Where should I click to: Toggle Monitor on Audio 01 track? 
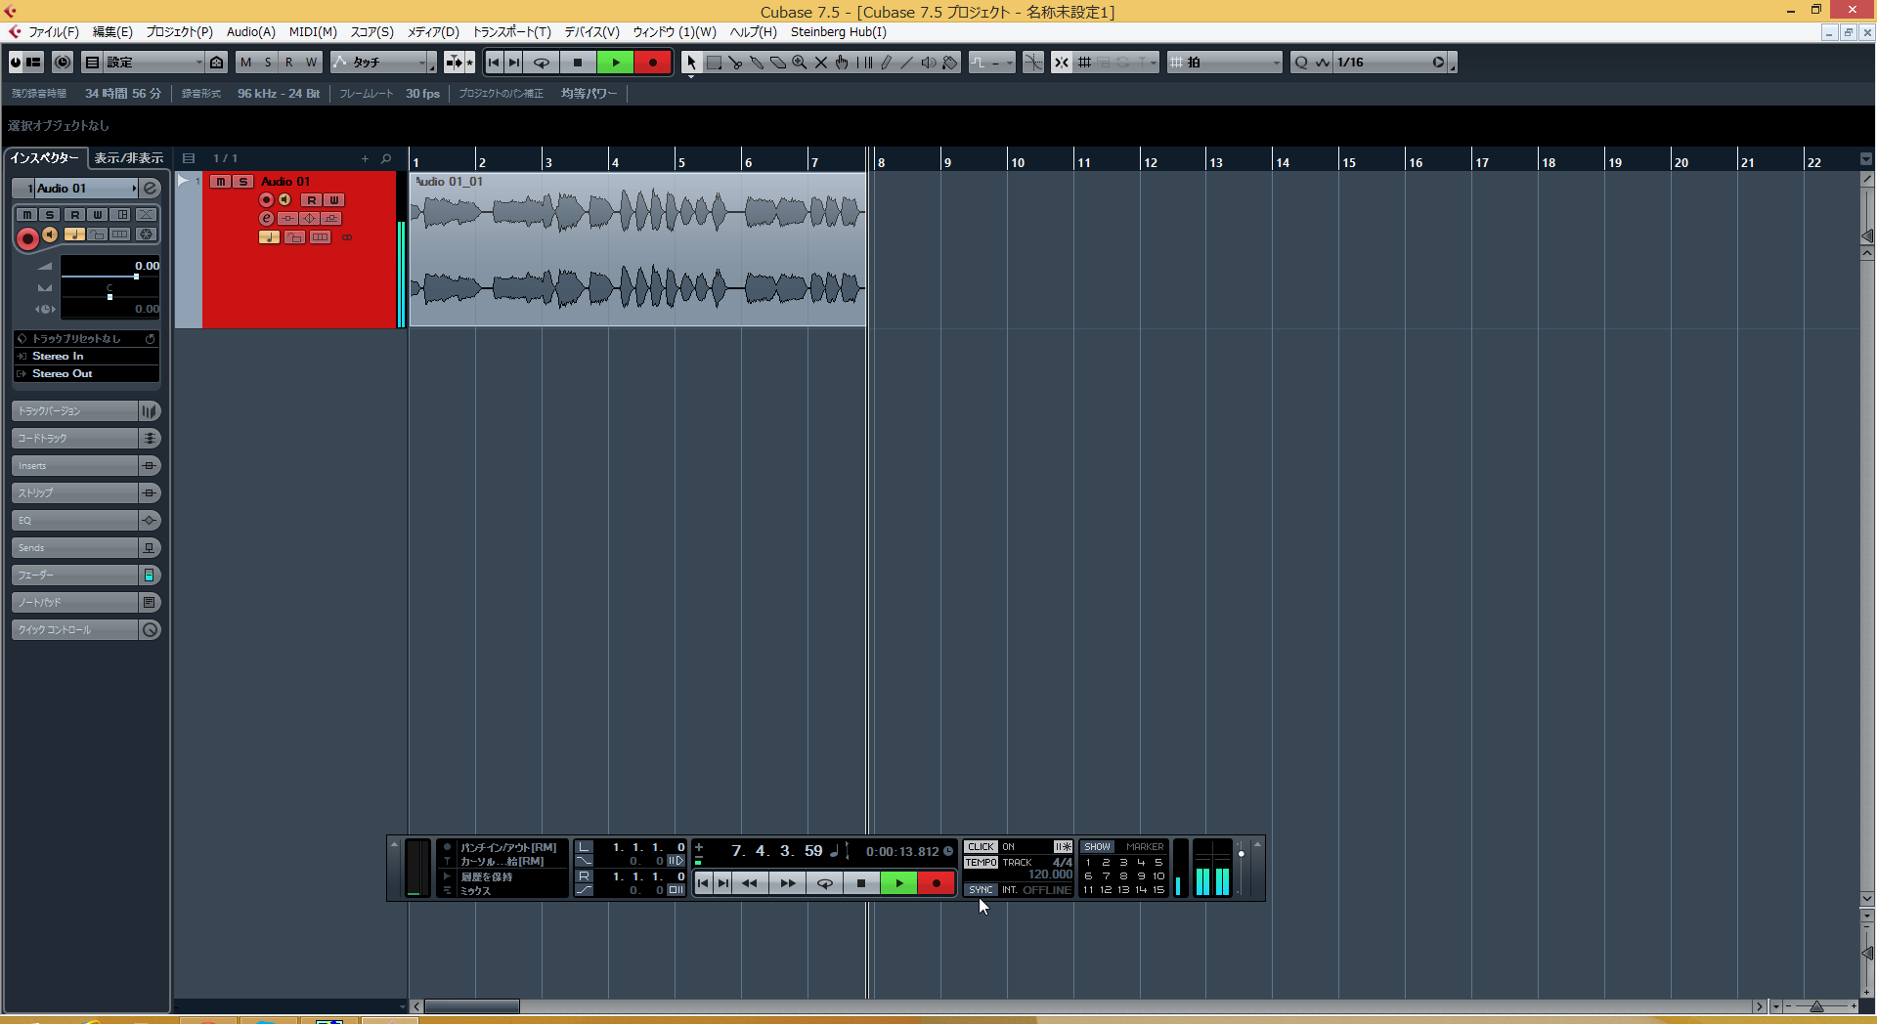point(284,199)
